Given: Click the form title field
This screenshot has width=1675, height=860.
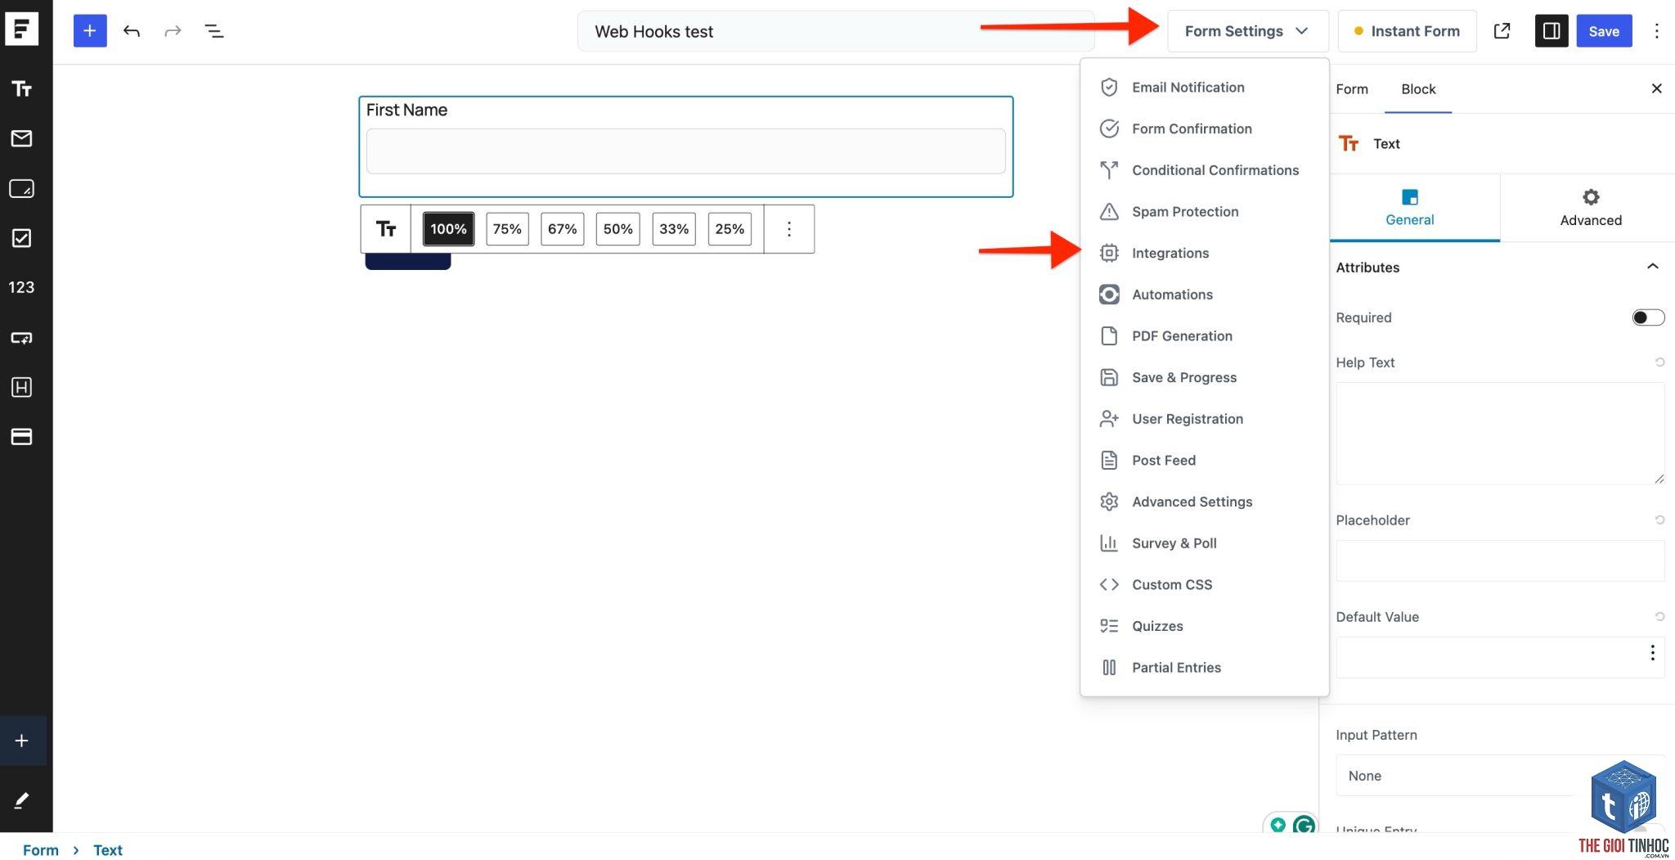Looking at the screenshot, I should pos(836,31).
